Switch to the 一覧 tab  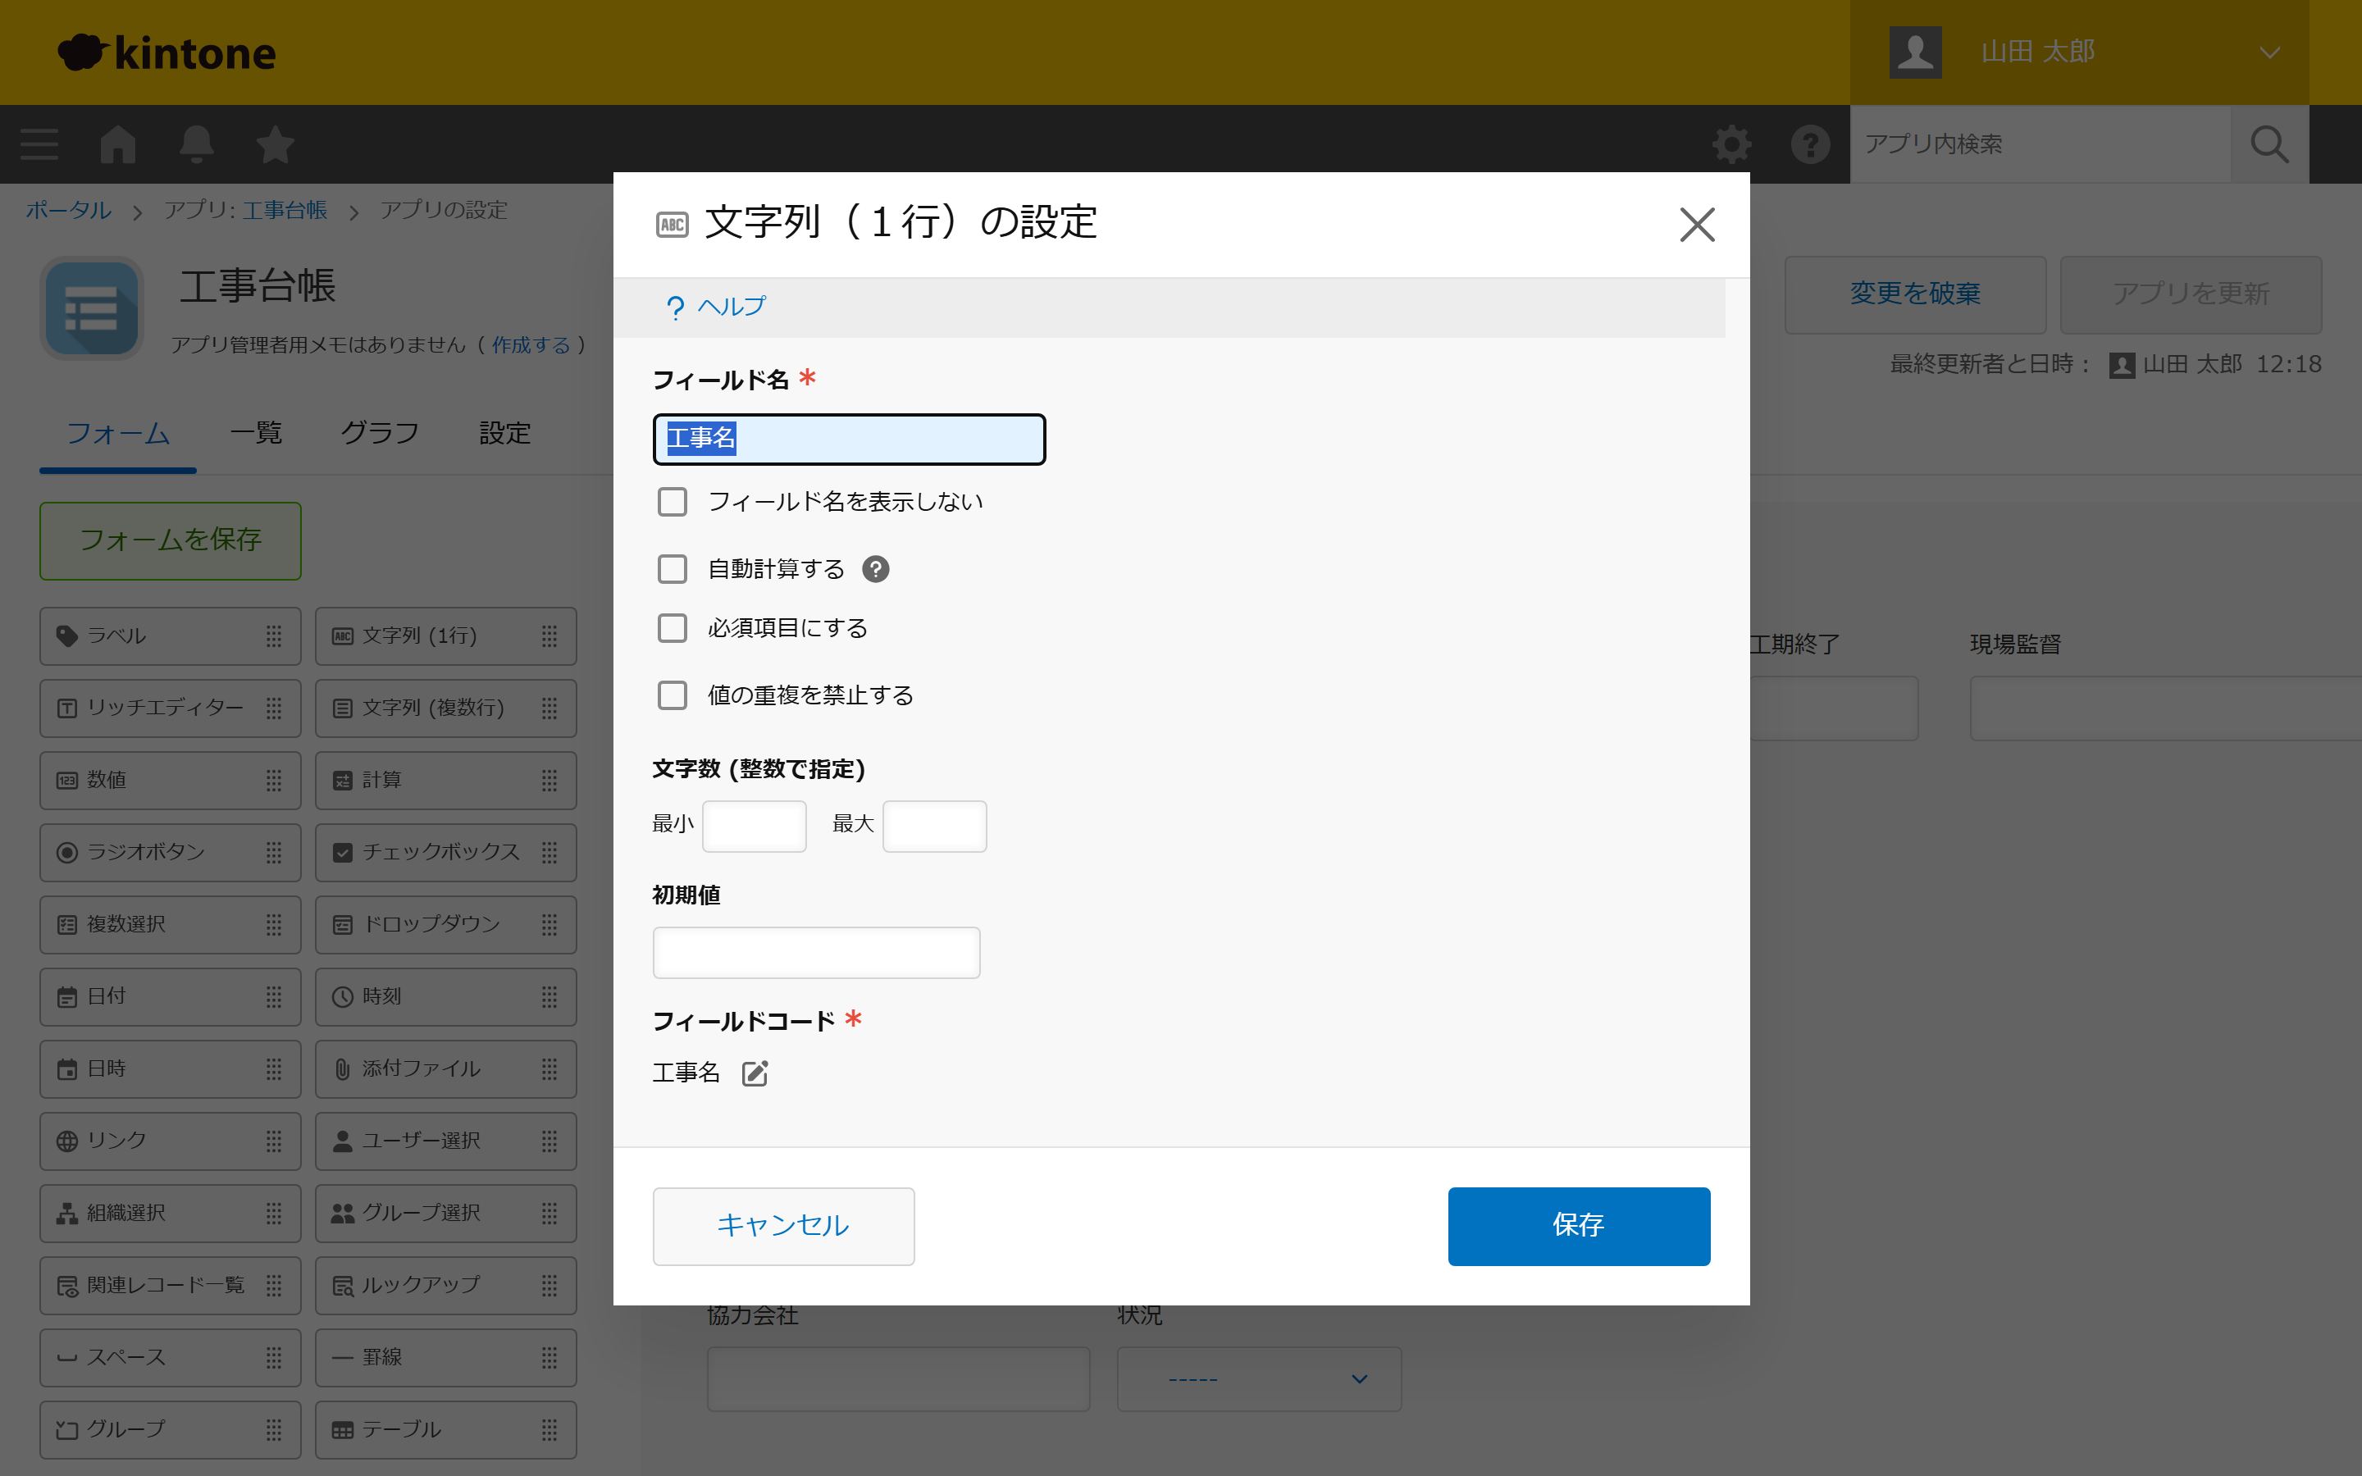(x=256, y=434)
